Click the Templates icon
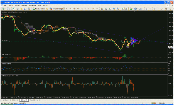 coord(140,9)
